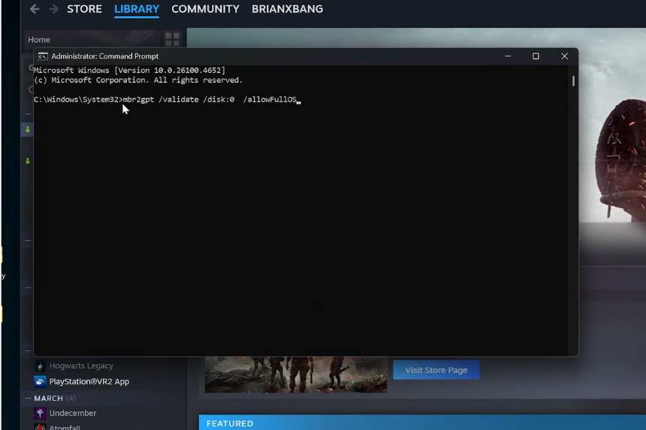
Task: Open the BRIANXBANG profile menu
Action: click(287, 9)
